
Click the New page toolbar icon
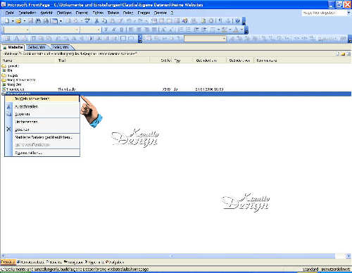click(x=7, y=21)
